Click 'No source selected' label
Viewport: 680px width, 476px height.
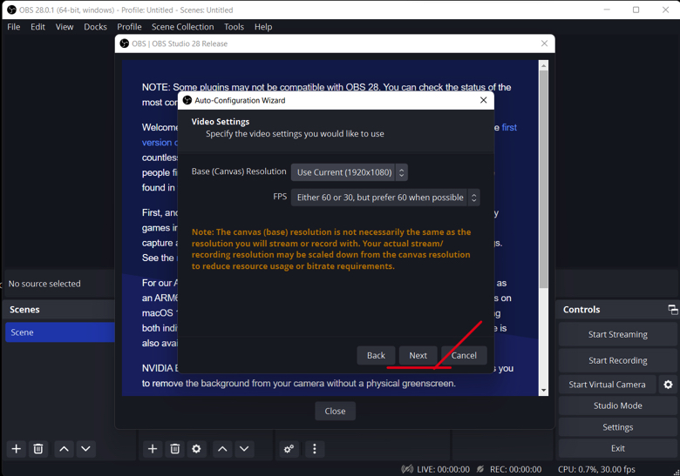(x=44, y=284)
